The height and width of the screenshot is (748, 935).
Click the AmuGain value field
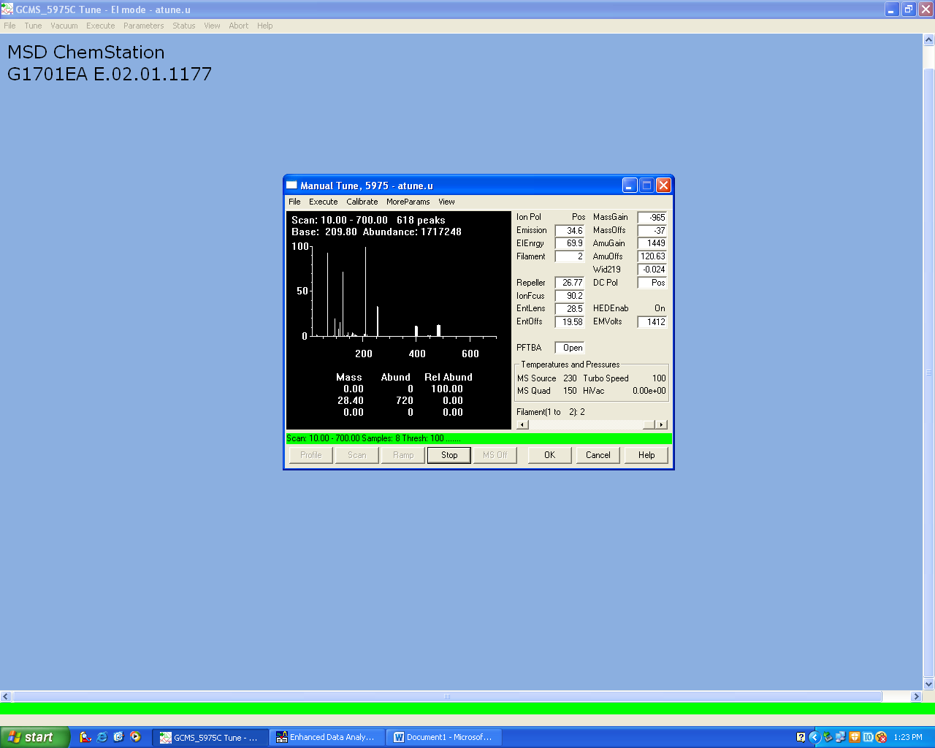[652, 244]
